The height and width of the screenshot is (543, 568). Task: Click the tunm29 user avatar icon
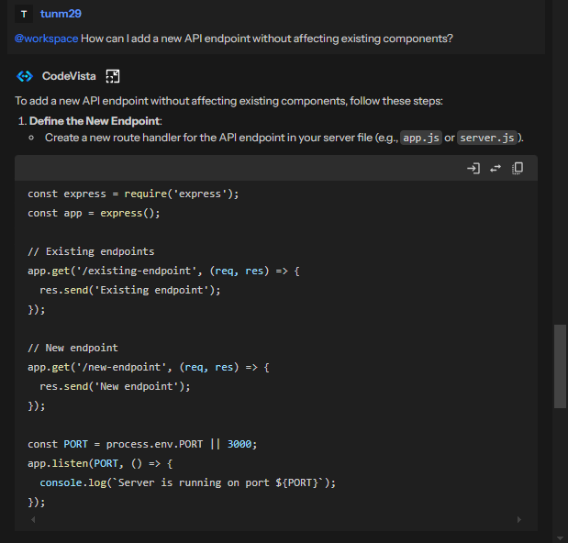coord(24,14)
